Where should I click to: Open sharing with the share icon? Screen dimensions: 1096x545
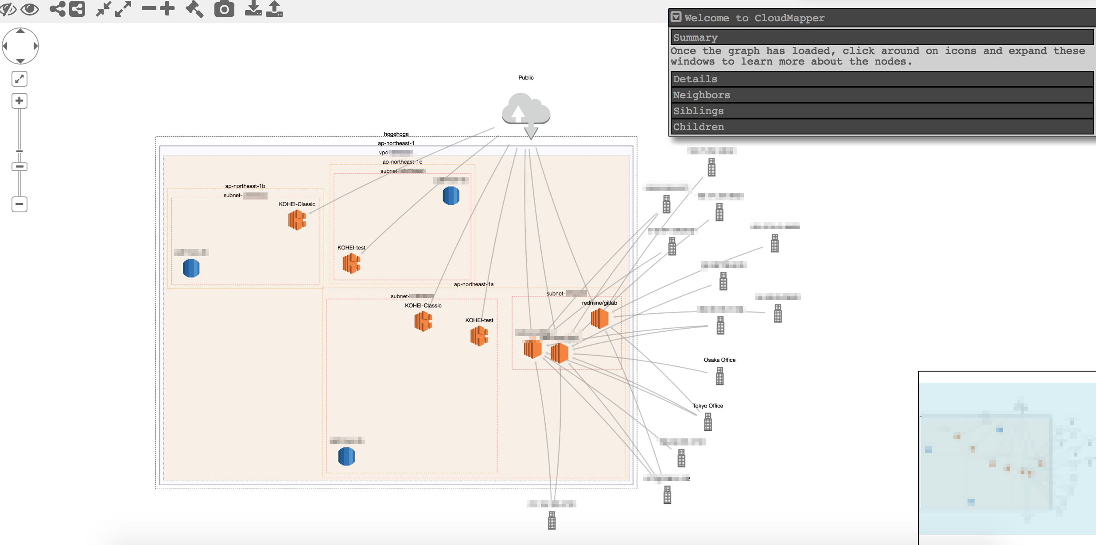[x=57, y=9]
